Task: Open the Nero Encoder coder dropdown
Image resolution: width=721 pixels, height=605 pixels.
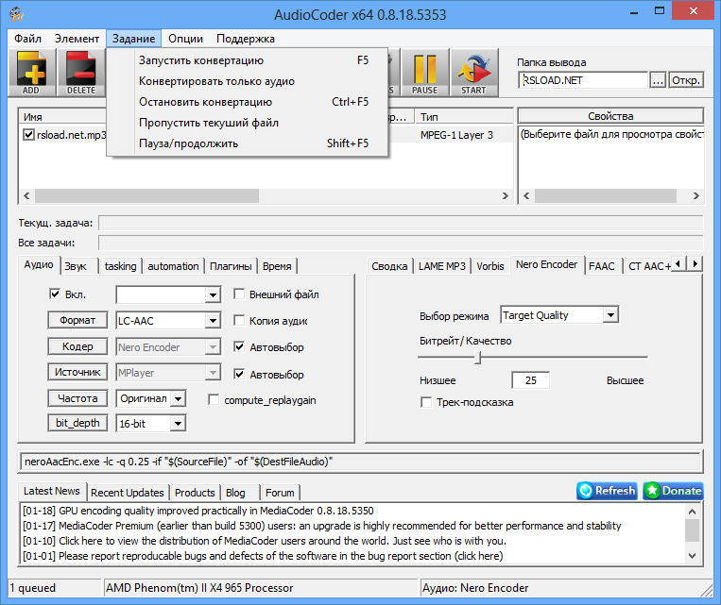Action: pos(213,346)
